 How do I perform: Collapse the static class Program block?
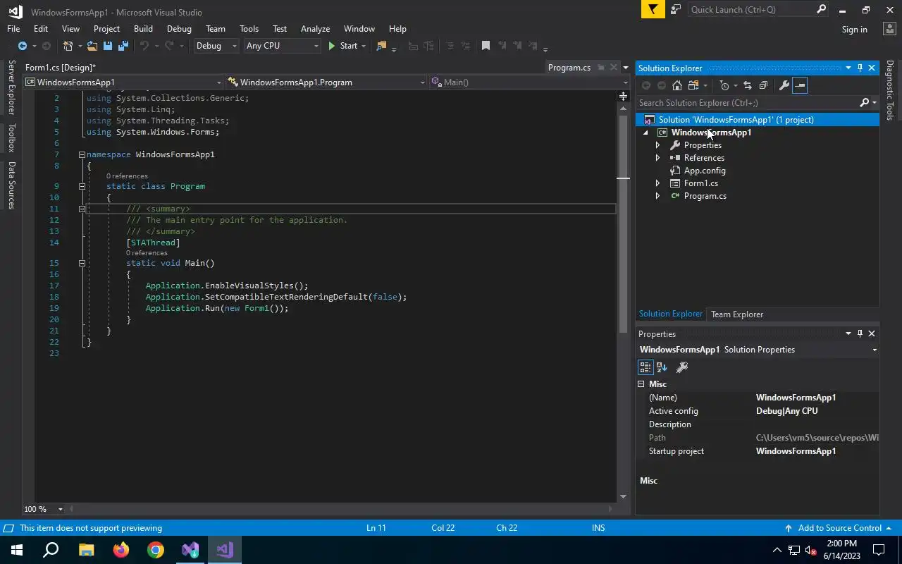point(82,186)
